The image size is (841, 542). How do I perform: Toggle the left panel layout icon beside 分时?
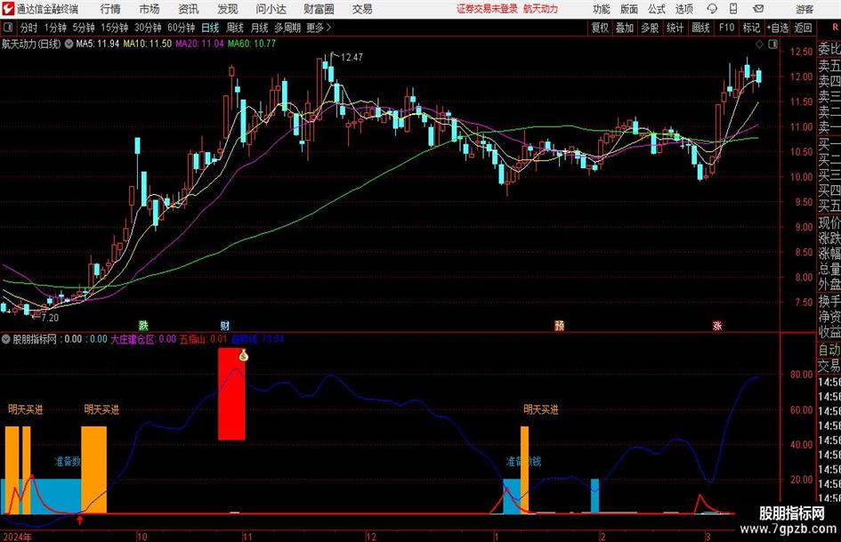click(x=8, y=28)
